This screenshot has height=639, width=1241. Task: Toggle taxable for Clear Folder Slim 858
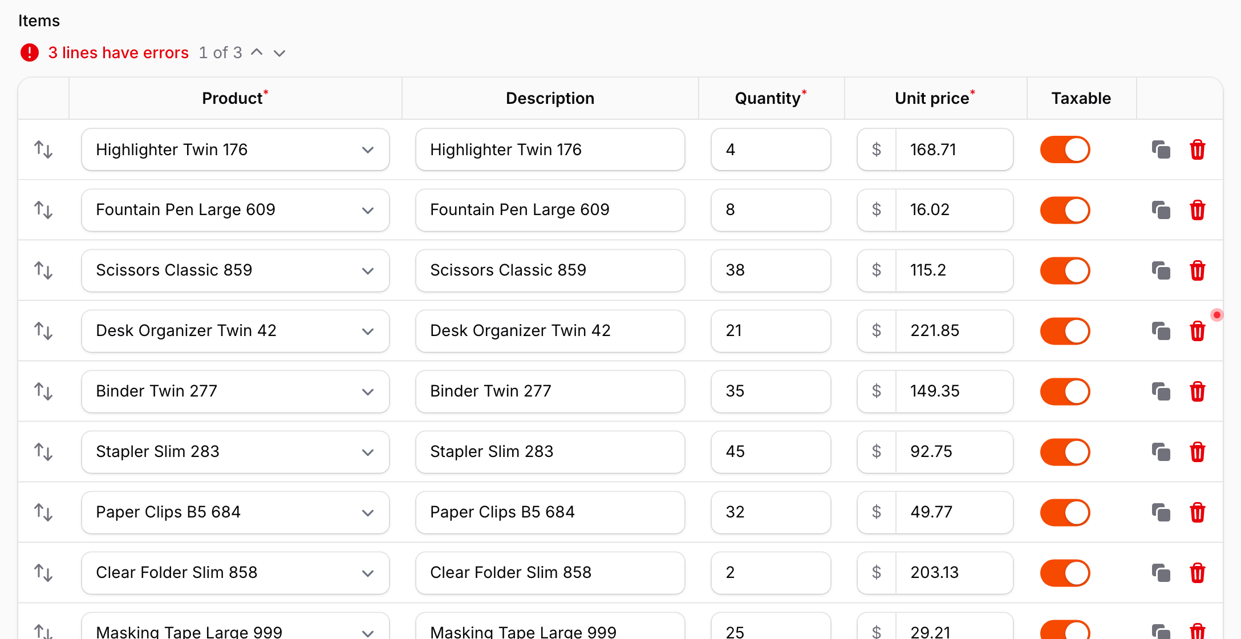(1065, 573)
